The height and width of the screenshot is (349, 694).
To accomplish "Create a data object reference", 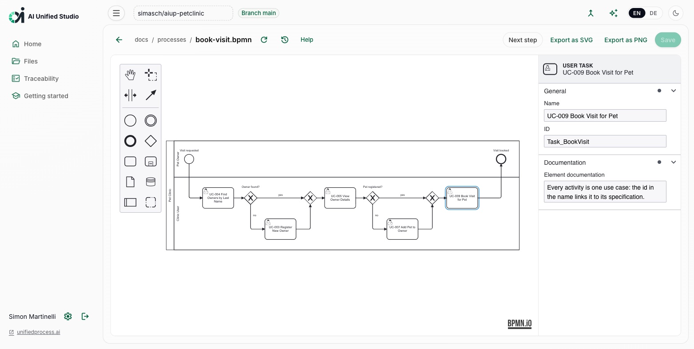I will [130, 182].
